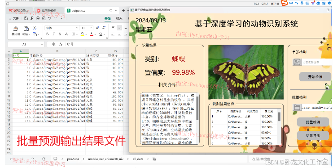333x168 pixels.
Task: Click the image picker icon under 单张检测
Action: point(297,62)
